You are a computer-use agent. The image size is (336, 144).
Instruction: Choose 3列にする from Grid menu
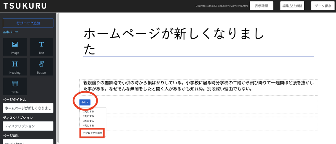[89, 121]
